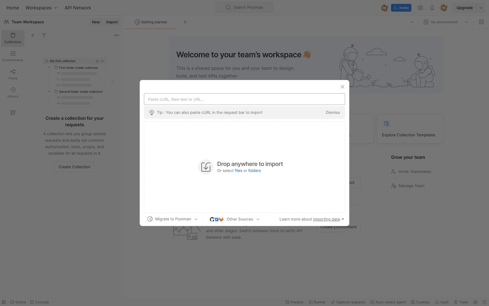Open the environment quick look icon
The height and width of the screenshot is (306, 489).
(x=481, y=22)
